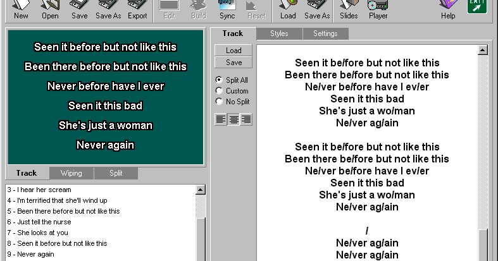Open the Split tab under the preview
498x261 pixels.
point(116,173)
